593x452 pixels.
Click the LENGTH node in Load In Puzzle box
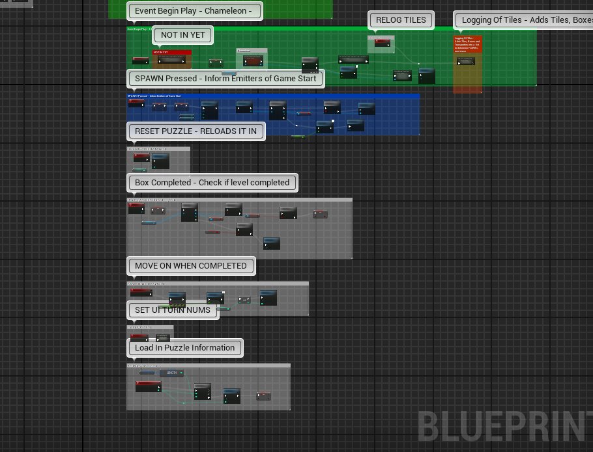click(x=171, y=373)
